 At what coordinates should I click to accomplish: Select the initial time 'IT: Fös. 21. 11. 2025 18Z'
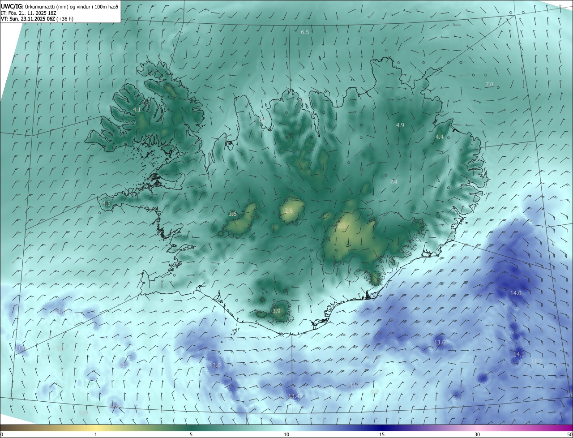(30, 13)
